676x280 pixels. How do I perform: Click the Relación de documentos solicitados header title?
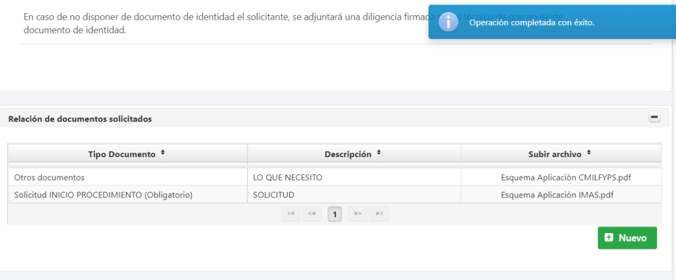(80, 119)
